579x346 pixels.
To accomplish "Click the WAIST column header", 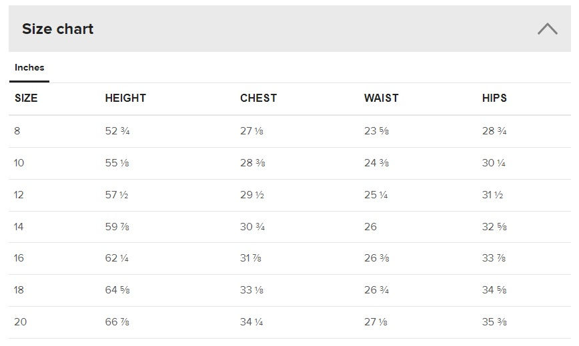I will click(381, 98).
